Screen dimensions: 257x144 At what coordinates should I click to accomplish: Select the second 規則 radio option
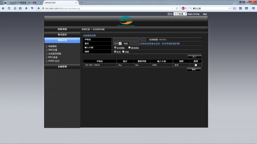pos(123,52)
